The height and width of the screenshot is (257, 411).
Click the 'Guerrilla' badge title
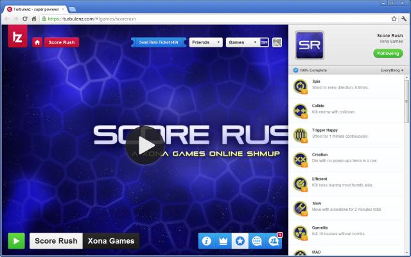coord(320,228)
